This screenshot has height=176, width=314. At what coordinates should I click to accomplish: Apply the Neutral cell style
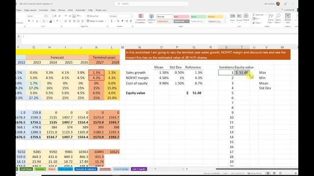click(215, 17)
